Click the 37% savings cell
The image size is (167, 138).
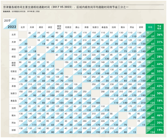(x=159, y=49)
